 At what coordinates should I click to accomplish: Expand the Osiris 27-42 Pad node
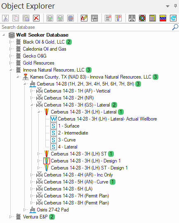[x=24, y=210]
